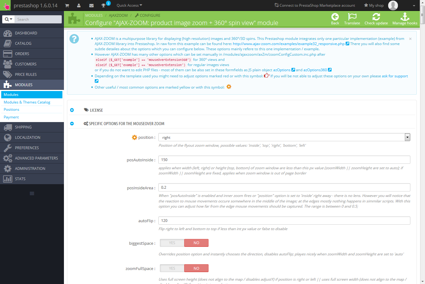This screenshot has width=425, height=284.
Task: Open the search type dropdown arrow
Action: [8, 19]
